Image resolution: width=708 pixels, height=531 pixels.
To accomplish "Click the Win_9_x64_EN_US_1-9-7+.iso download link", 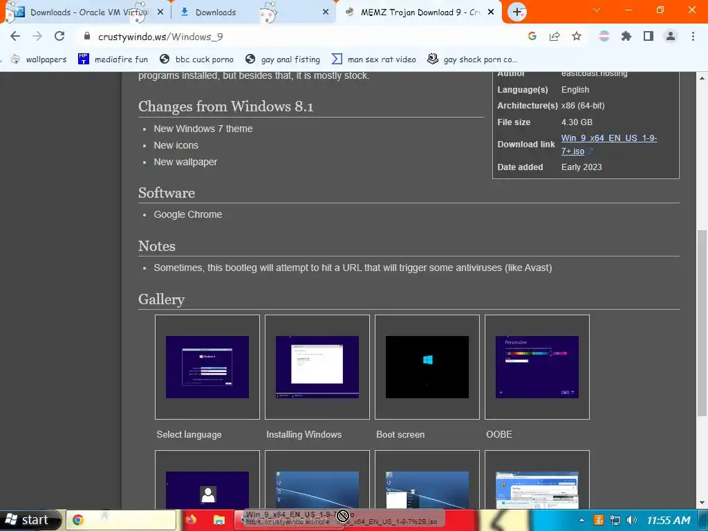I will pos(608,145).
